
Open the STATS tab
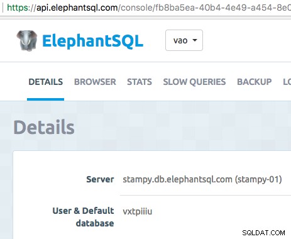pyautogui.click(x=140, y=82)
